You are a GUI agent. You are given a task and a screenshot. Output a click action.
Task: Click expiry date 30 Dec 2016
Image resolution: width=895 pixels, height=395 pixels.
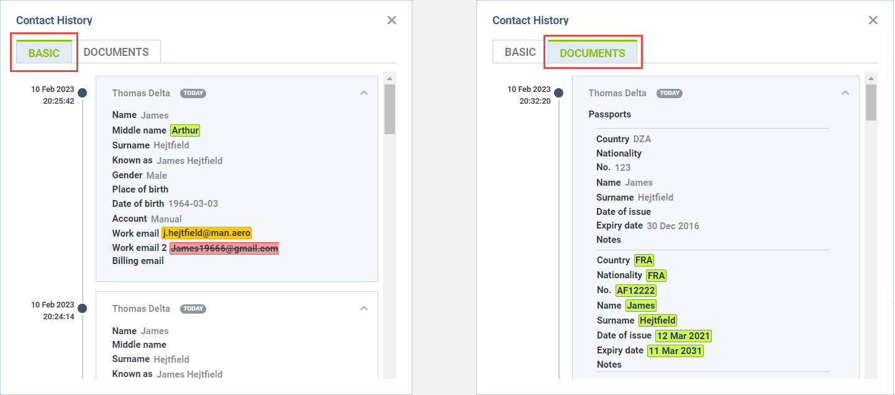(673, 225)
